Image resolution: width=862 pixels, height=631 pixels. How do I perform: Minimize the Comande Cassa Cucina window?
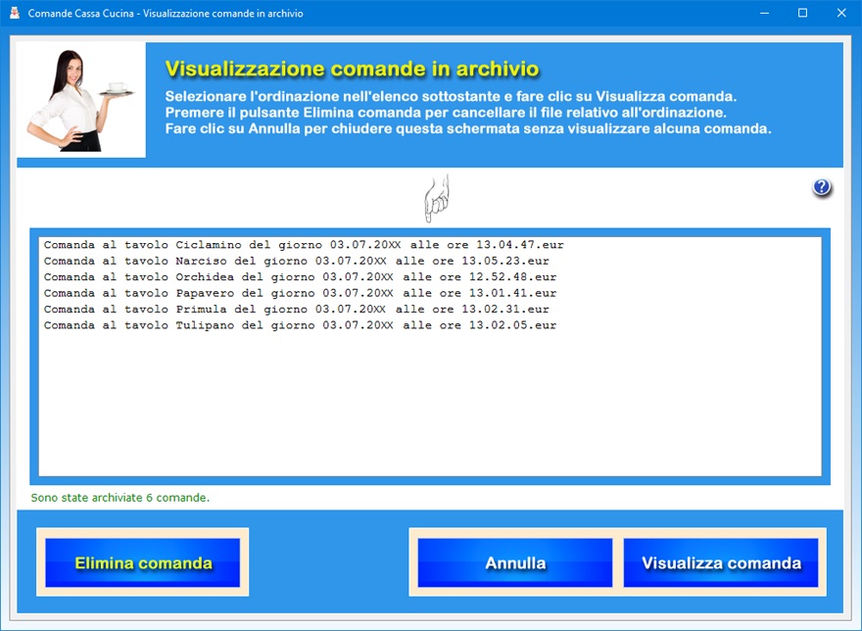764,13
